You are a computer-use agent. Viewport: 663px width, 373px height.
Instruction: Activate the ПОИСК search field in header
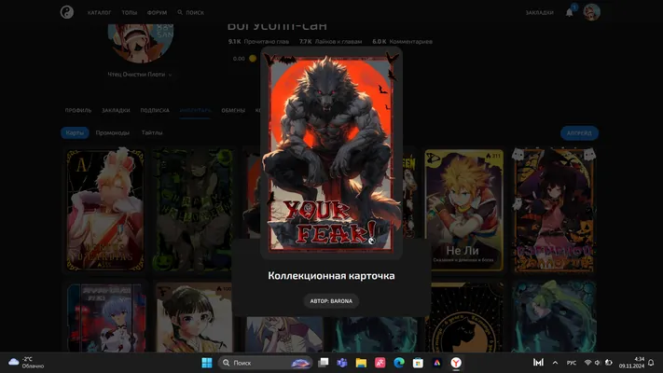pos(191,13)
